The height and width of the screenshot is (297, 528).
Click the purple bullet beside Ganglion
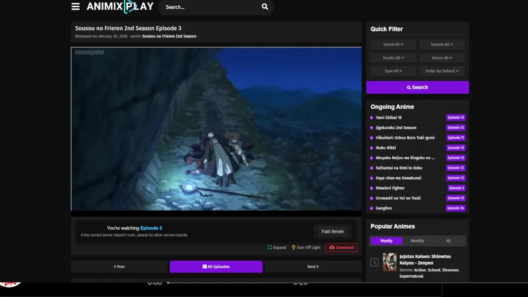(x=372, y=208)
